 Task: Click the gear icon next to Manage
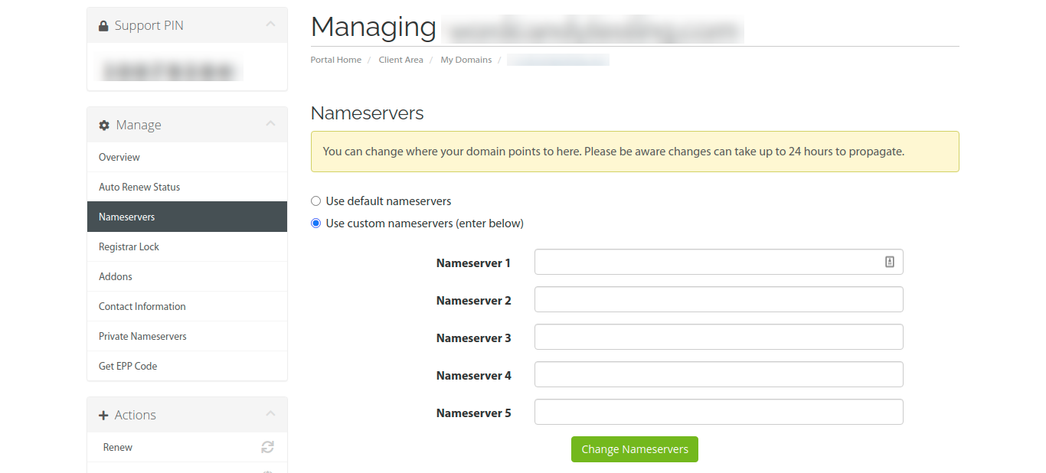pyautogui.click(x=104, y=124)
